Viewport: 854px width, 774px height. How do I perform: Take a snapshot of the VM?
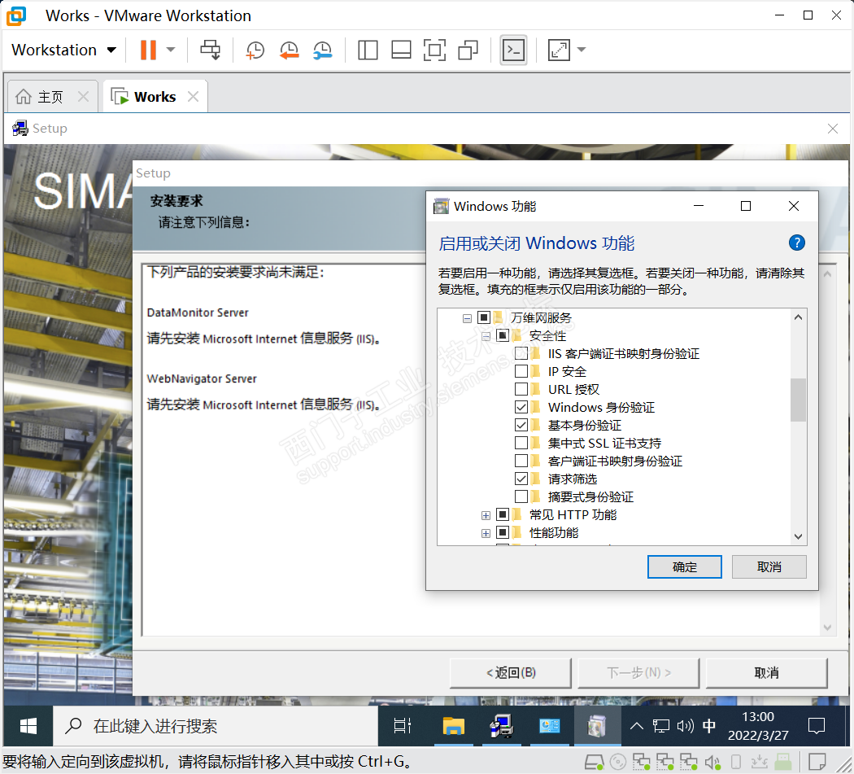click(x=255, y=50)
